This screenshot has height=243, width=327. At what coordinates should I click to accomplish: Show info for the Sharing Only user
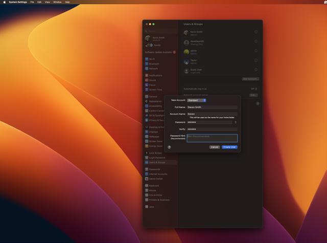(x=256, y=41)
